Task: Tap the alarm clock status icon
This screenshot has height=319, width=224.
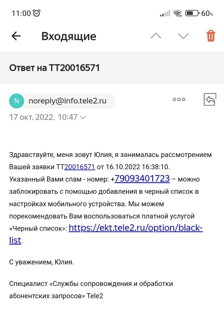Action: coord(37,13)
